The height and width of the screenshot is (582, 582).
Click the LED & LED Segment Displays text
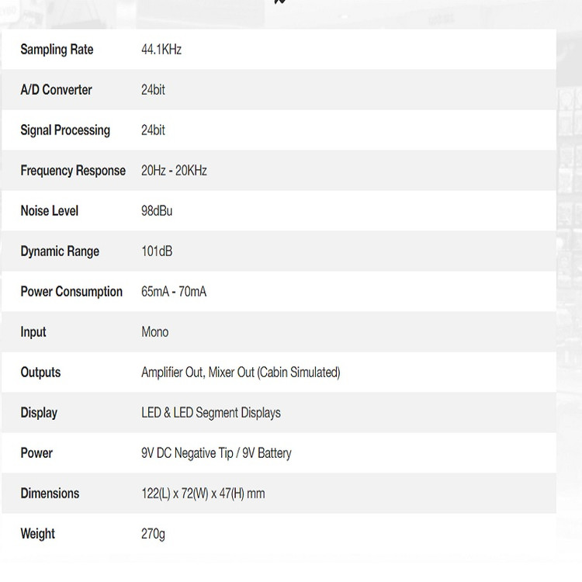[x=211, y=413]
